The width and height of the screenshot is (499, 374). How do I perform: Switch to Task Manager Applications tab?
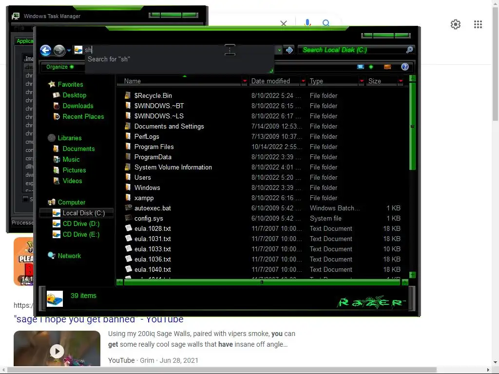pos(24,41)
